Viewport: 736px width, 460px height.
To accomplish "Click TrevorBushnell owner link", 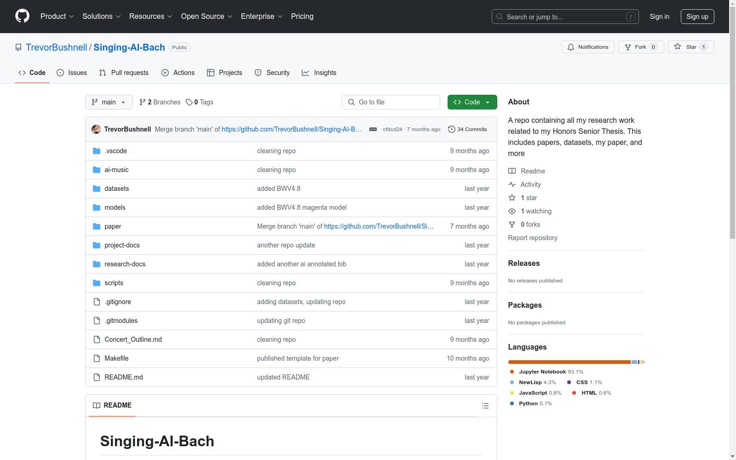I will (x=57, y=47).
